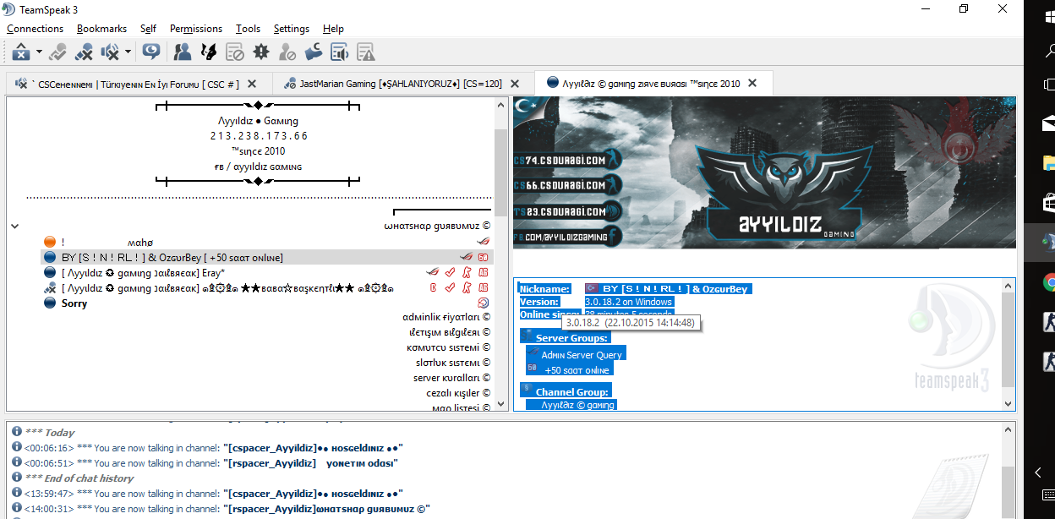The width and height of the screenshot is (1055, 519).
Task: Click the red 50 badge on the OzgurBey row
Action: coord(484,257)
